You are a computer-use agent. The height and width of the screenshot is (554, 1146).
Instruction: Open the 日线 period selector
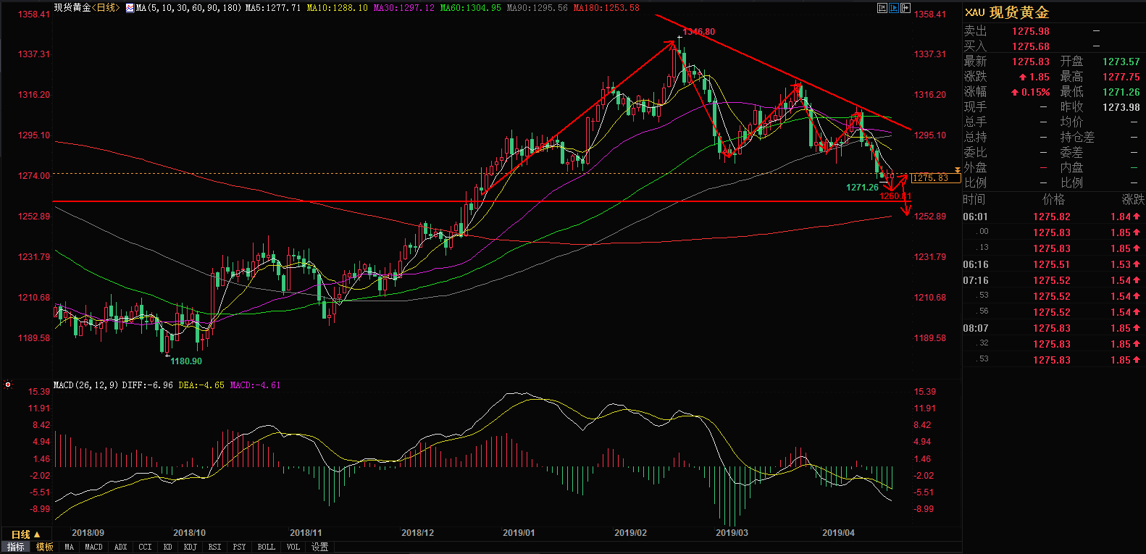pyautogui.click(x=25, y=534)
